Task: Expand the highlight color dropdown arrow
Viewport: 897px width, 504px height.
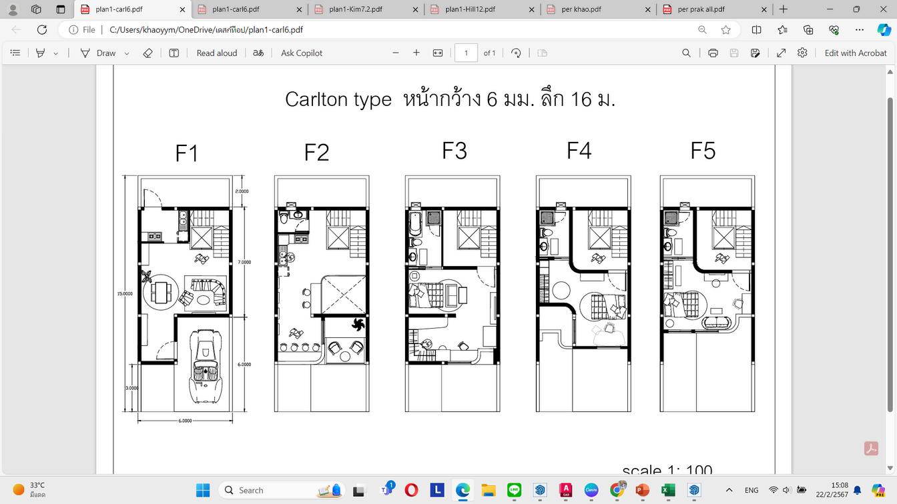Action: [55, 53]
